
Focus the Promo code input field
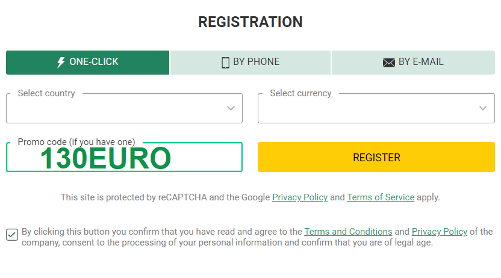pyautogui.click(x=124, y=157)
